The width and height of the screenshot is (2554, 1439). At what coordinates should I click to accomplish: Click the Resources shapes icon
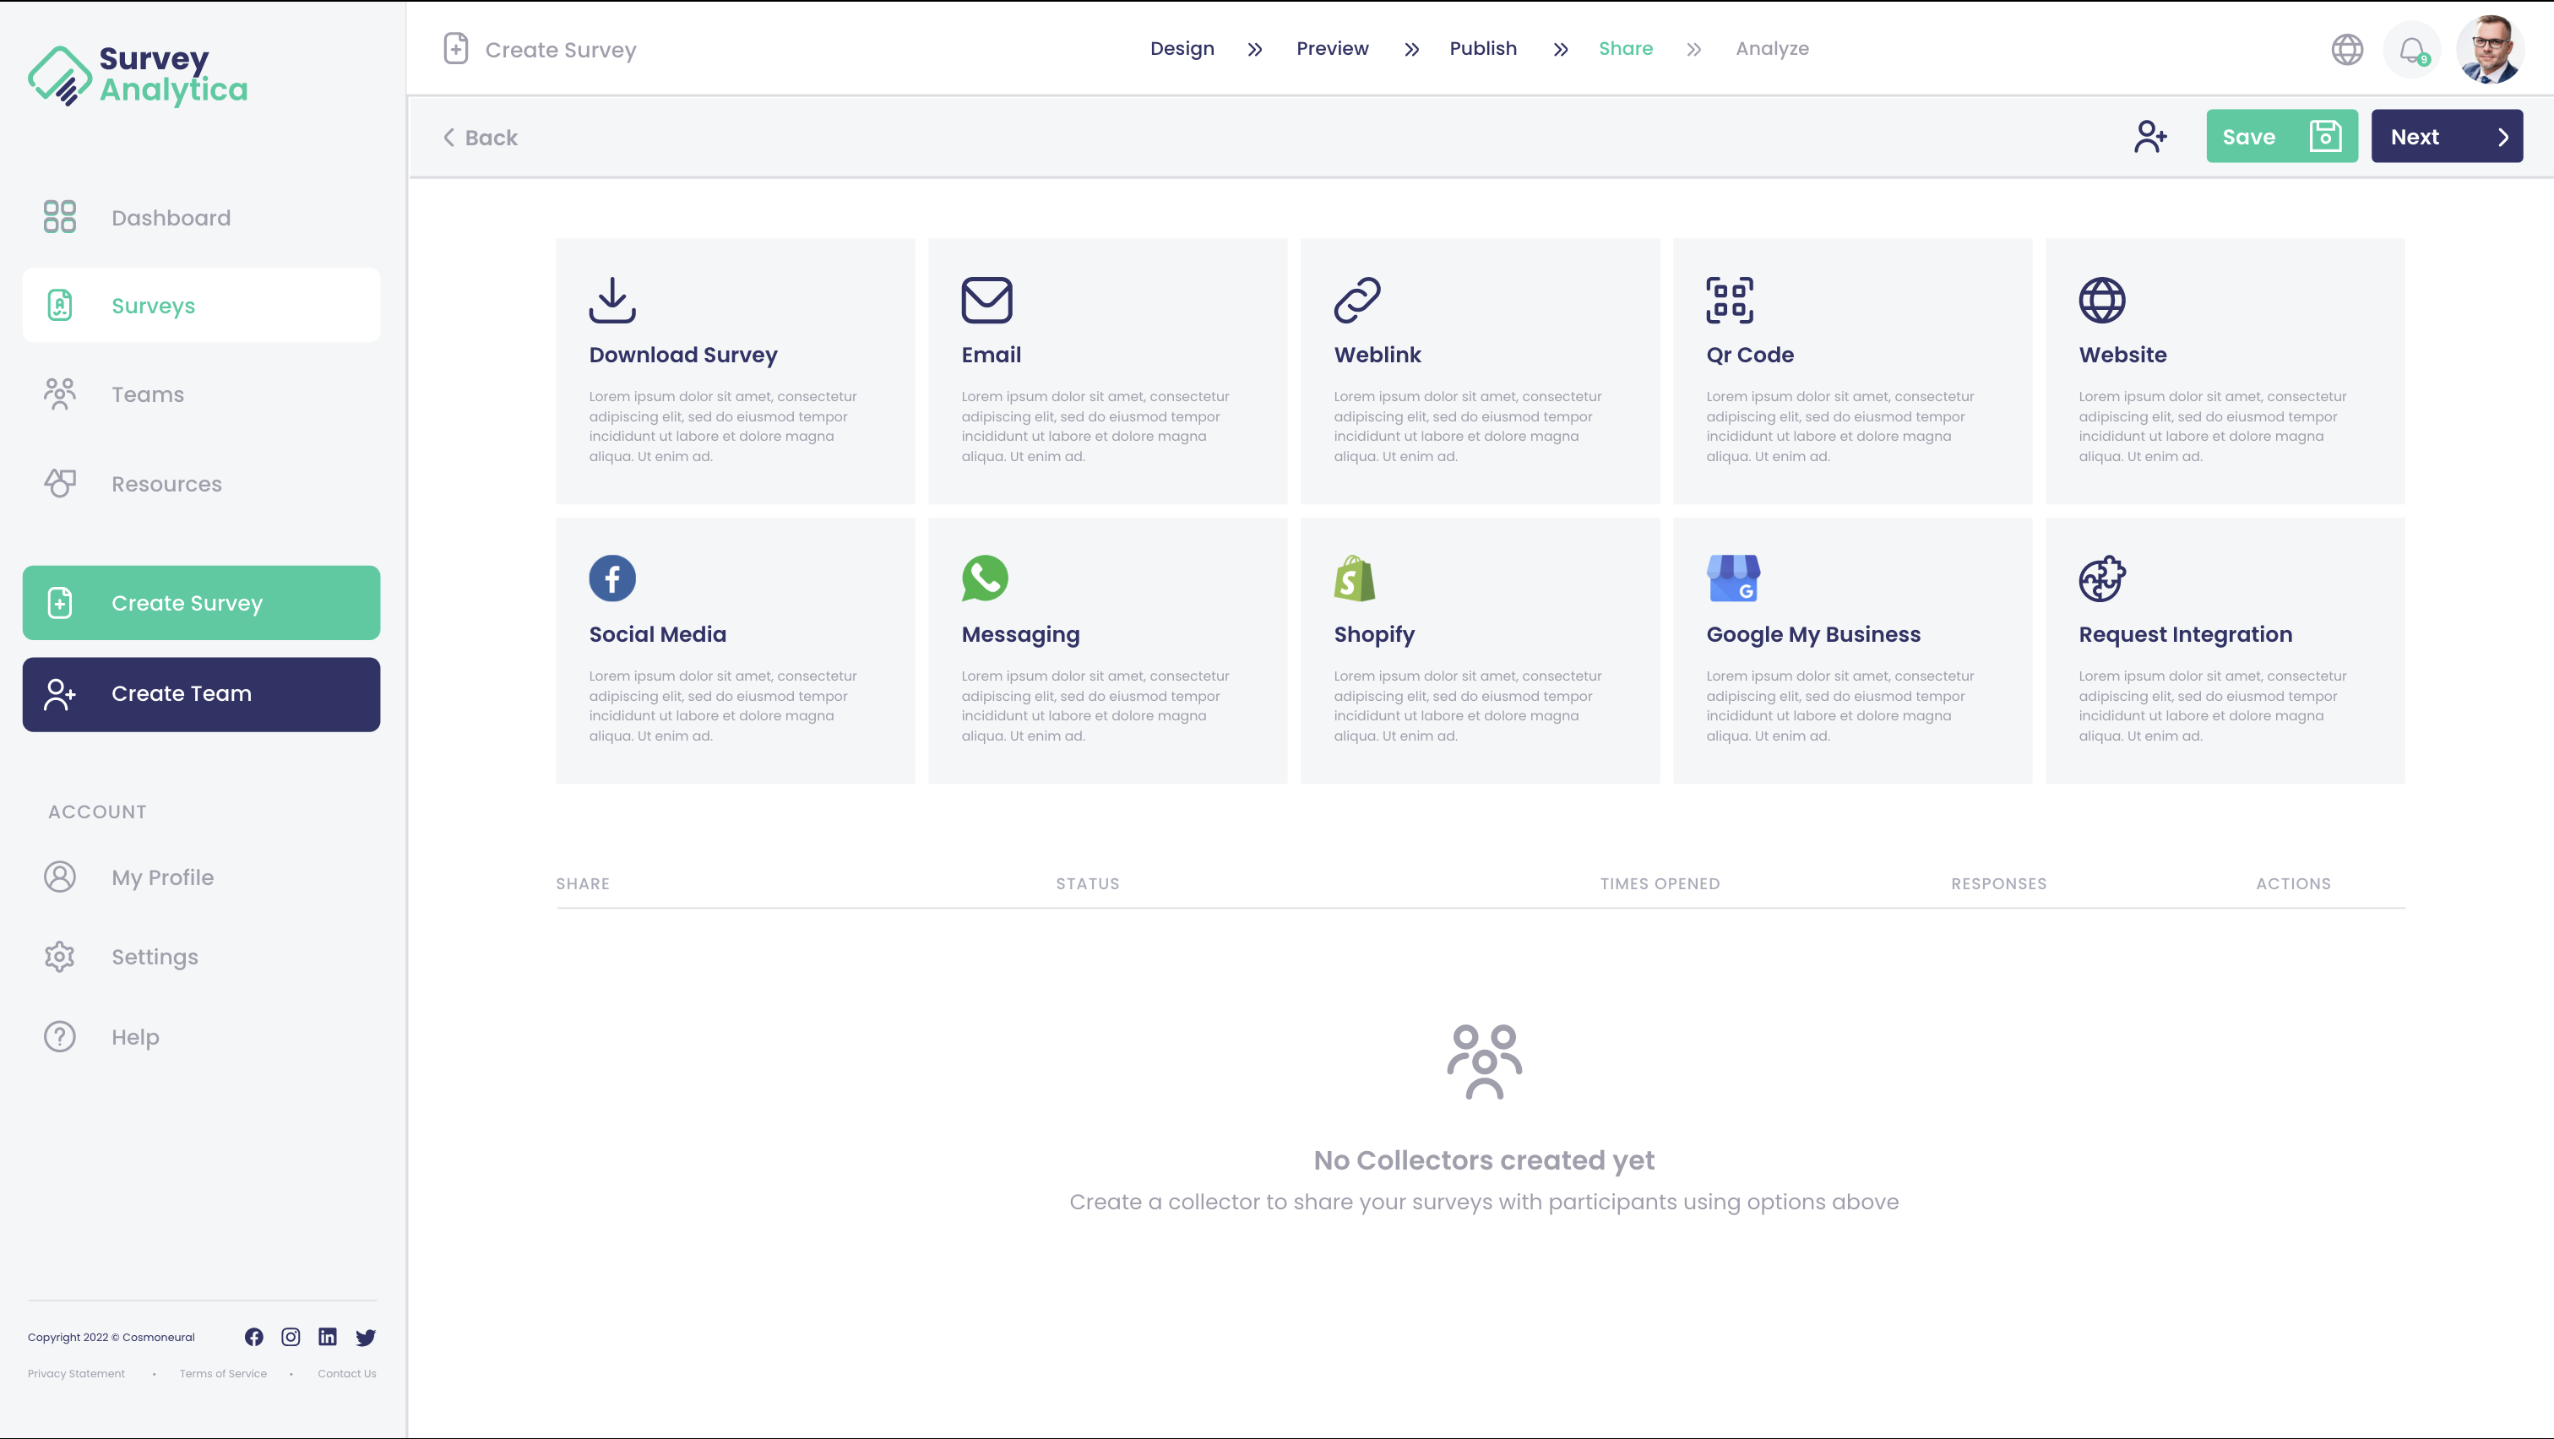coord(59,483)
